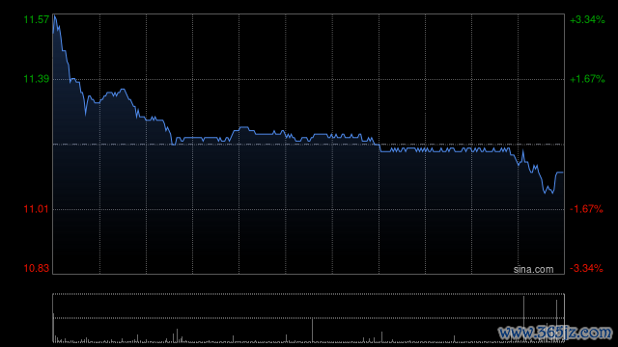
Task: Click the sina.com watermark text
Action: point(533,269)
